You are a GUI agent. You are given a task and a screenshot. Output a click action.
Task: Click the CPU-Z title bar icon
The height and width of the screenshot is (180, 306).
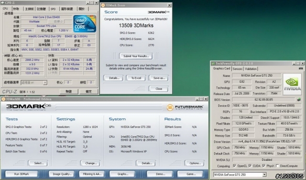point(2,3)
